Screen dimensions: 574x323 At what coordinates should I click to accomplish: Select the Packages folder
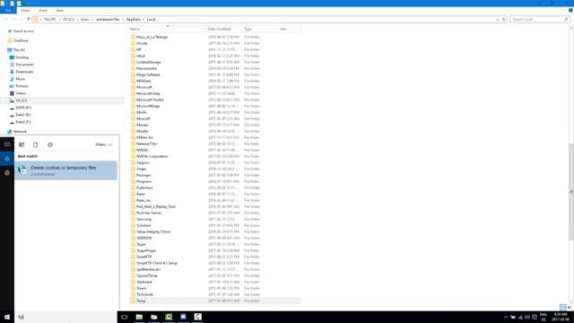click(143, 176)
